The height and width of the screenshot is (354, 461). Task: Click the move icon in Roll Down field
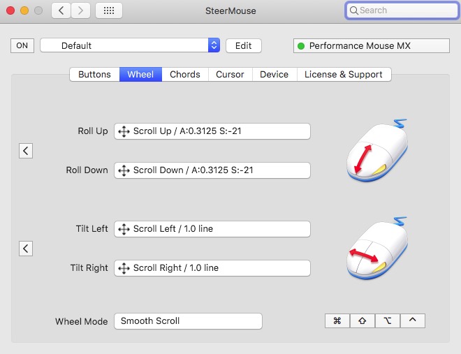point(124,170)
